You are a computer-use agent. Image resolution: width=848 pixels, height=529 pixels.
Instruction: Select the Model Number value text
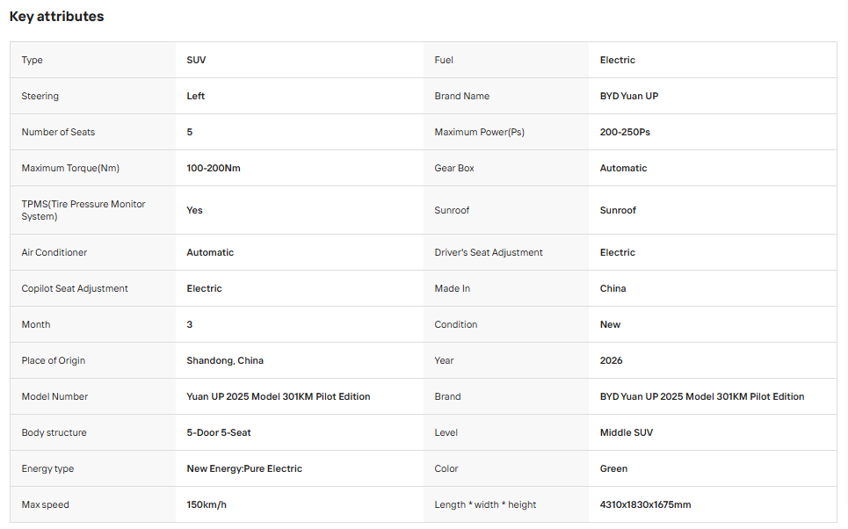click(278, 396)
